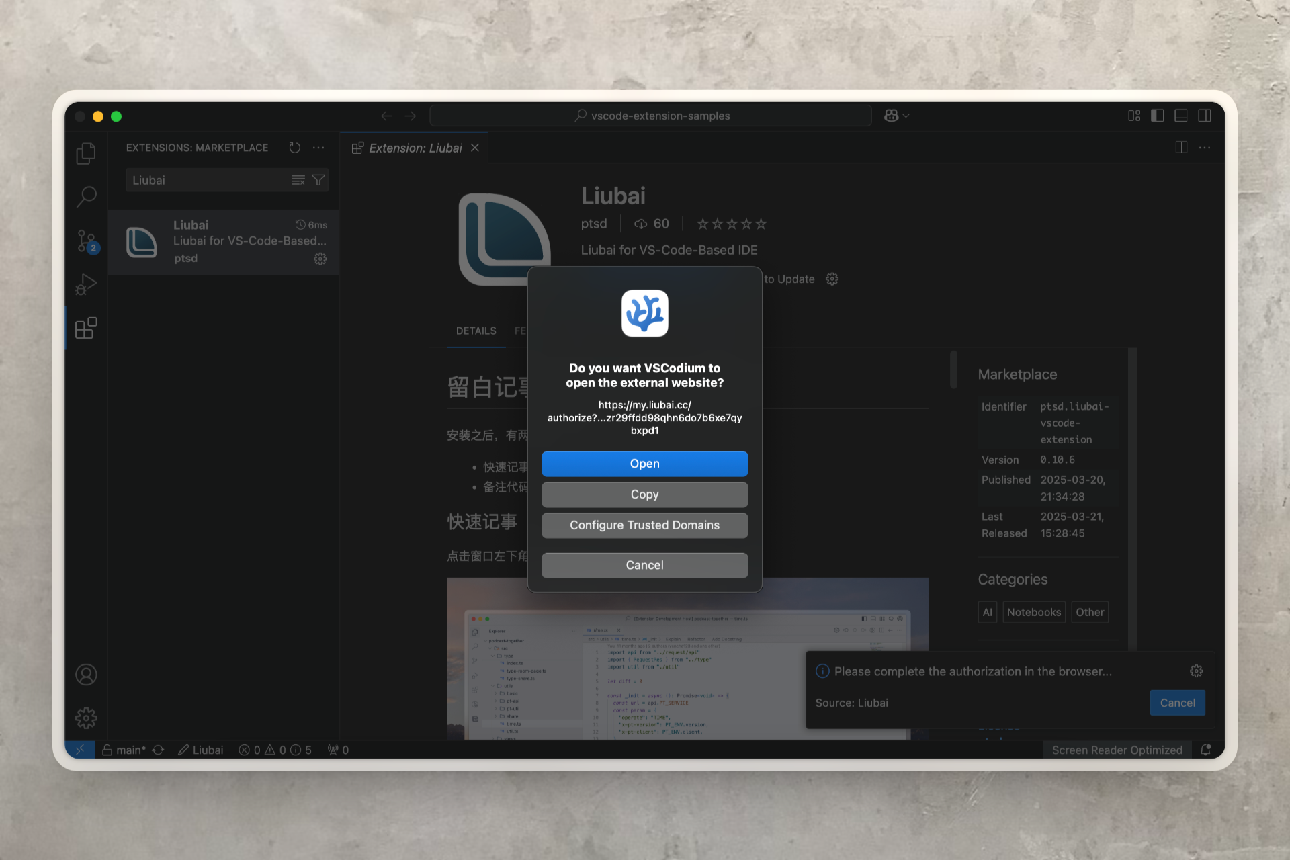Open Views and More Actions ellipsis
The image size is (1290, 860).
point(318,148)
